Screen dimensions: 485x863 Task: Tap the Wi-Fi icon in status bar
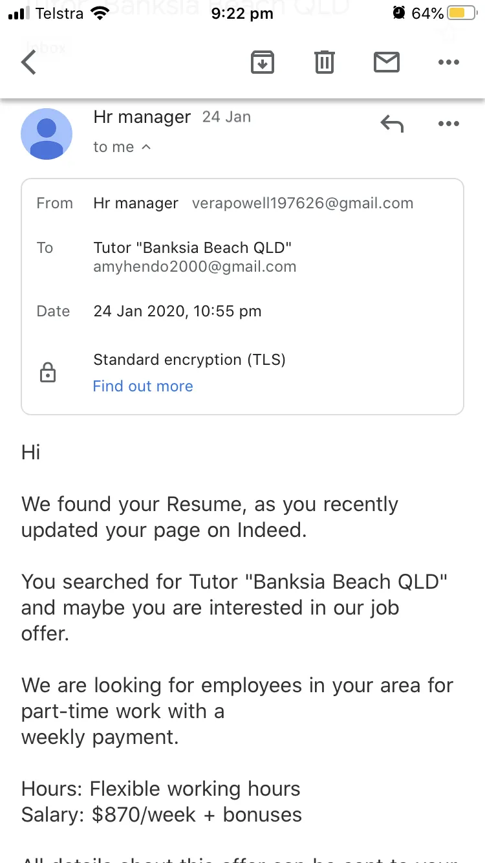click(x=100, y=13)
